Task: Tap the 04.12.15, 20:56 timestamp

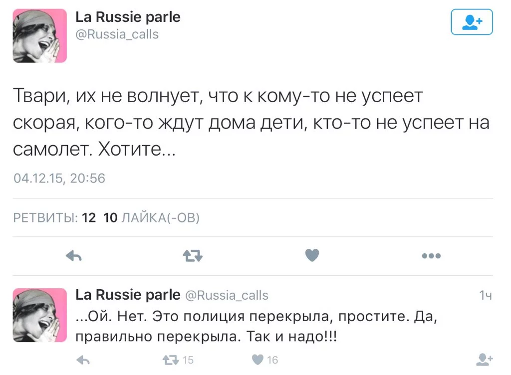Action: tap(59, 178)
